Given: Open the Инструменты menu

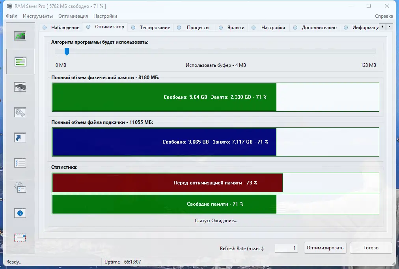Looking at the screenshot, I should point(37,16).
